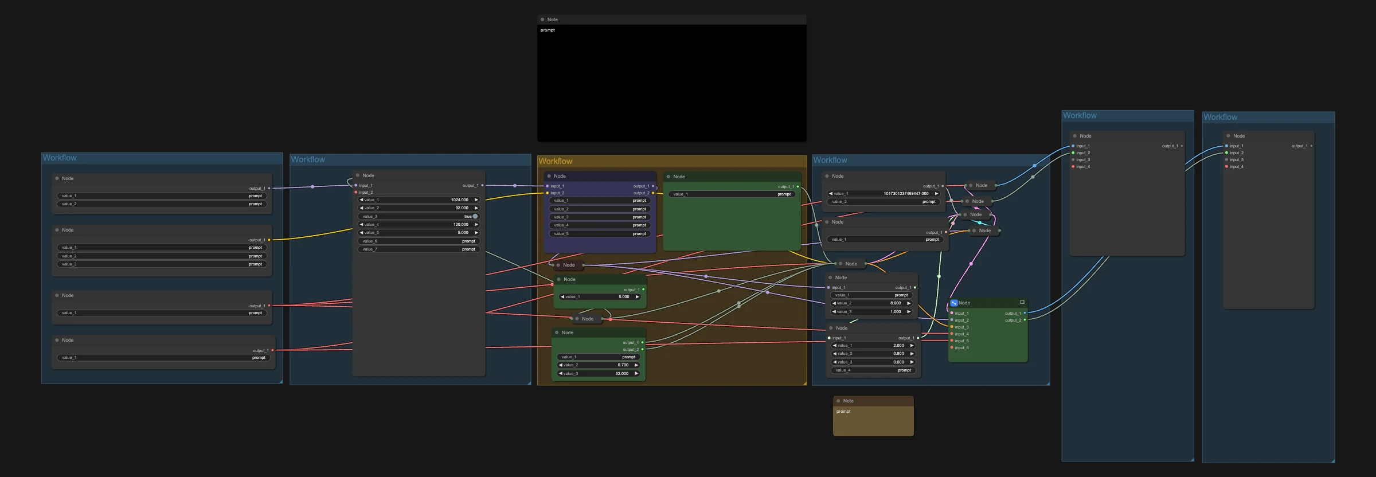Select the yellow Workflow group title
Image resolution: width=1376 pixels, height=477 pixels.
pyautogui.click(x=555, y=161)
